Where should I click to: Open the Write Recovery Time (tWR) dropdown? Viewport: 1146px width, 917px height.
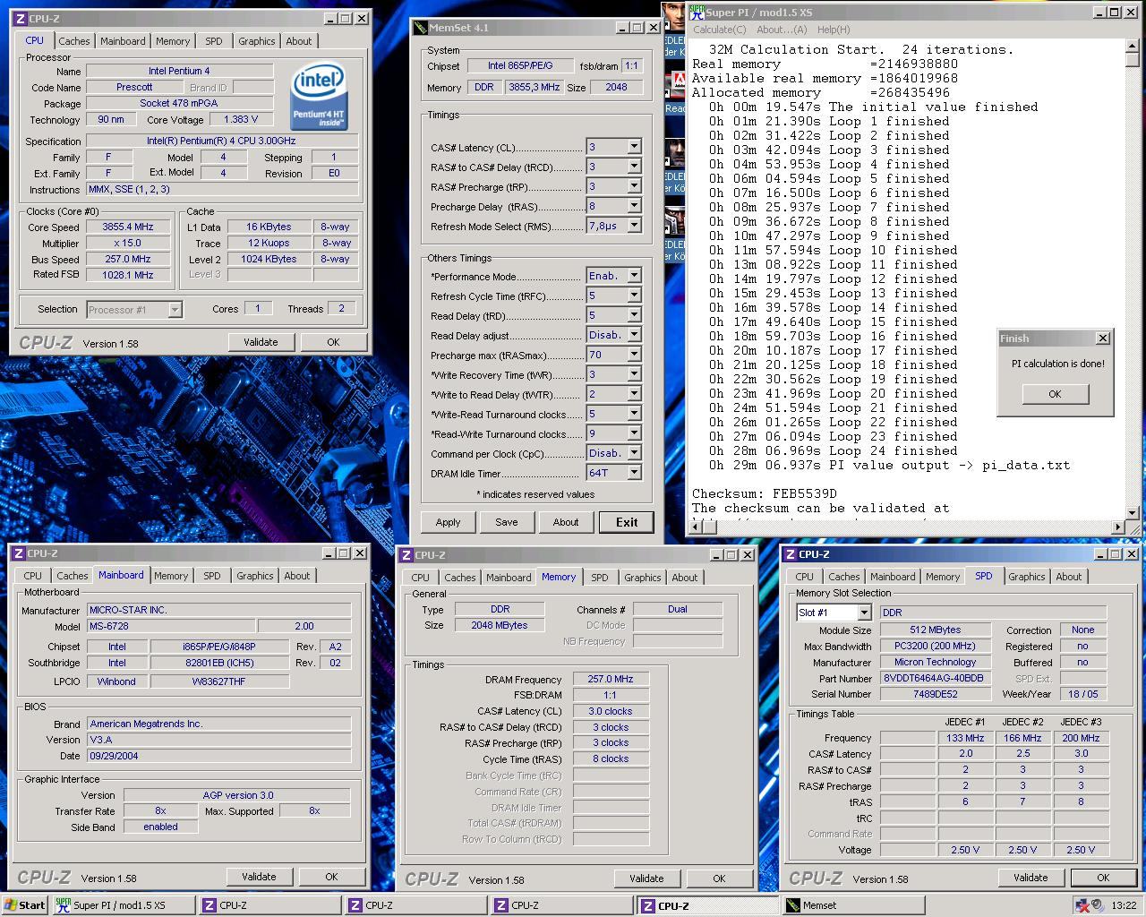[634, 374]
